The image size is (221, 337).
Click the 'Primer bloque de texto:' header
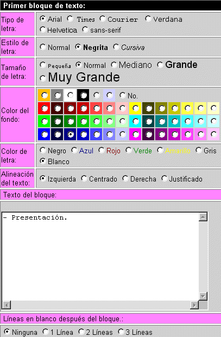click(x=45, y=5)
